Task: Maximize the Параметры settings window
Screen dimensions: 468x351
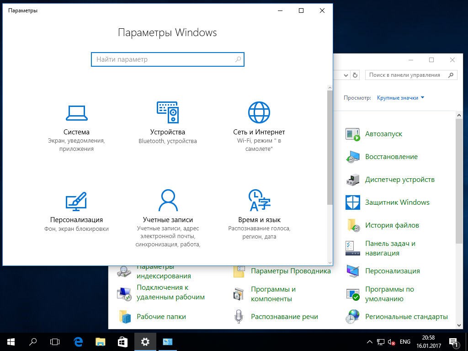Action: [301, 11]
